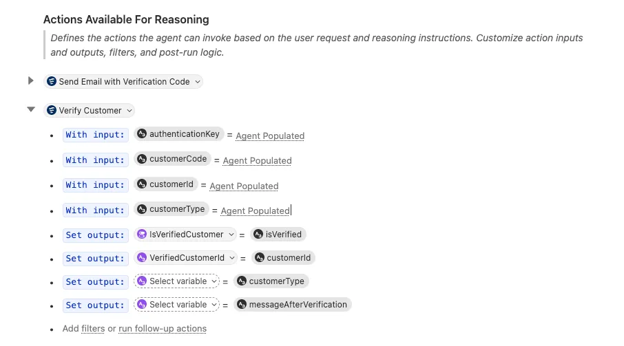Open the Send Email action dropdown chevron
624x346 pixels.
(x=198, y=82)
